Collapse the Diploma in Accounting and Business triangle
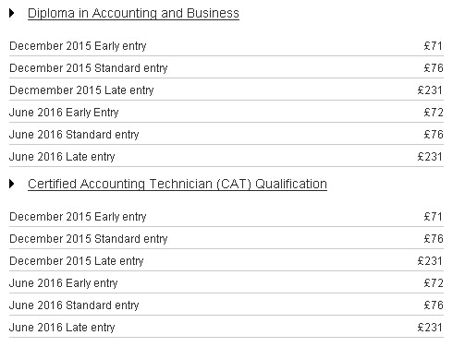The width and height of the screenshot is (465, 347). [12, 13]
